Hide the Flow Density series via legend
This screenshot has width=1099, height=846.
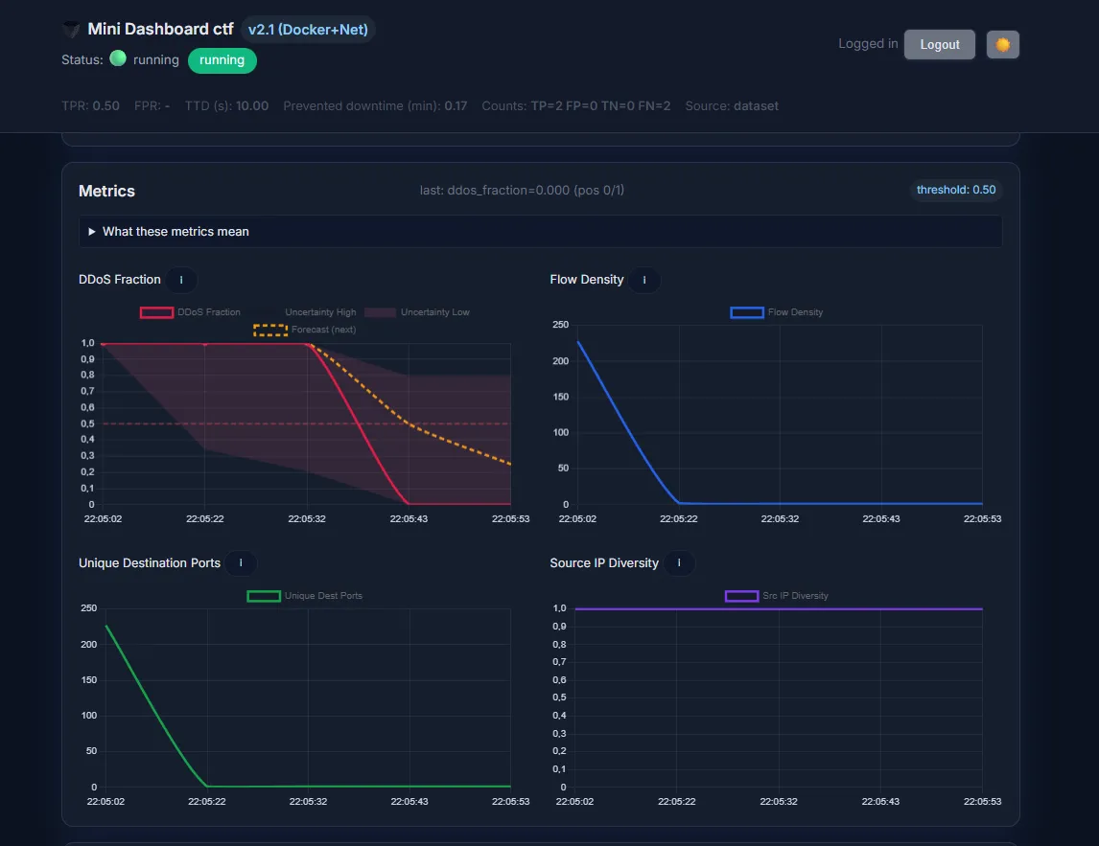point(777,312)
